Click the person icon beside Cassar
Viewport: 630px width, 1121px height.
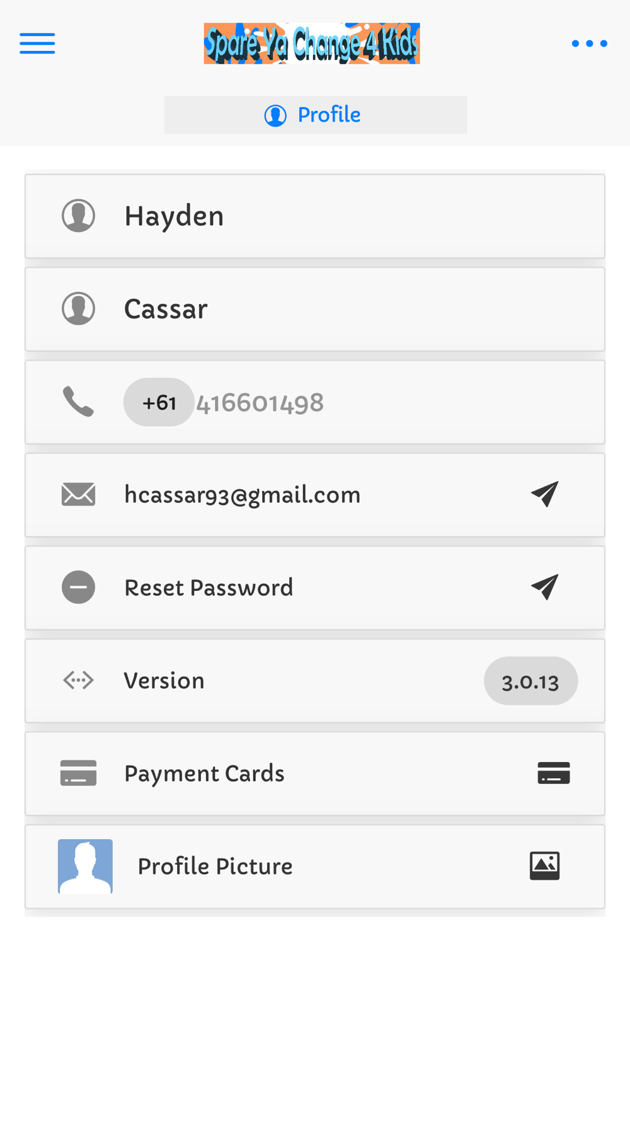pyautogui.click(x=78, y=308)
